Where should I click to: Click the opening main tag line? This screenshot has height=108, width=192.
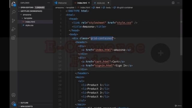(80, 77)
